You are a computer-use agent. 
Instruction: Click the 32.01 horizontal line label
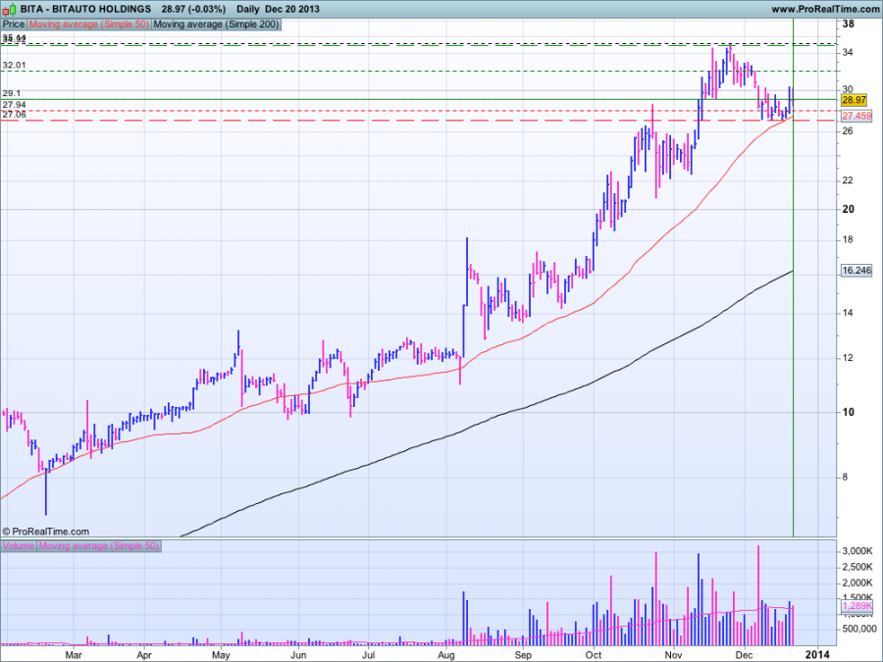tap(14, 66)
